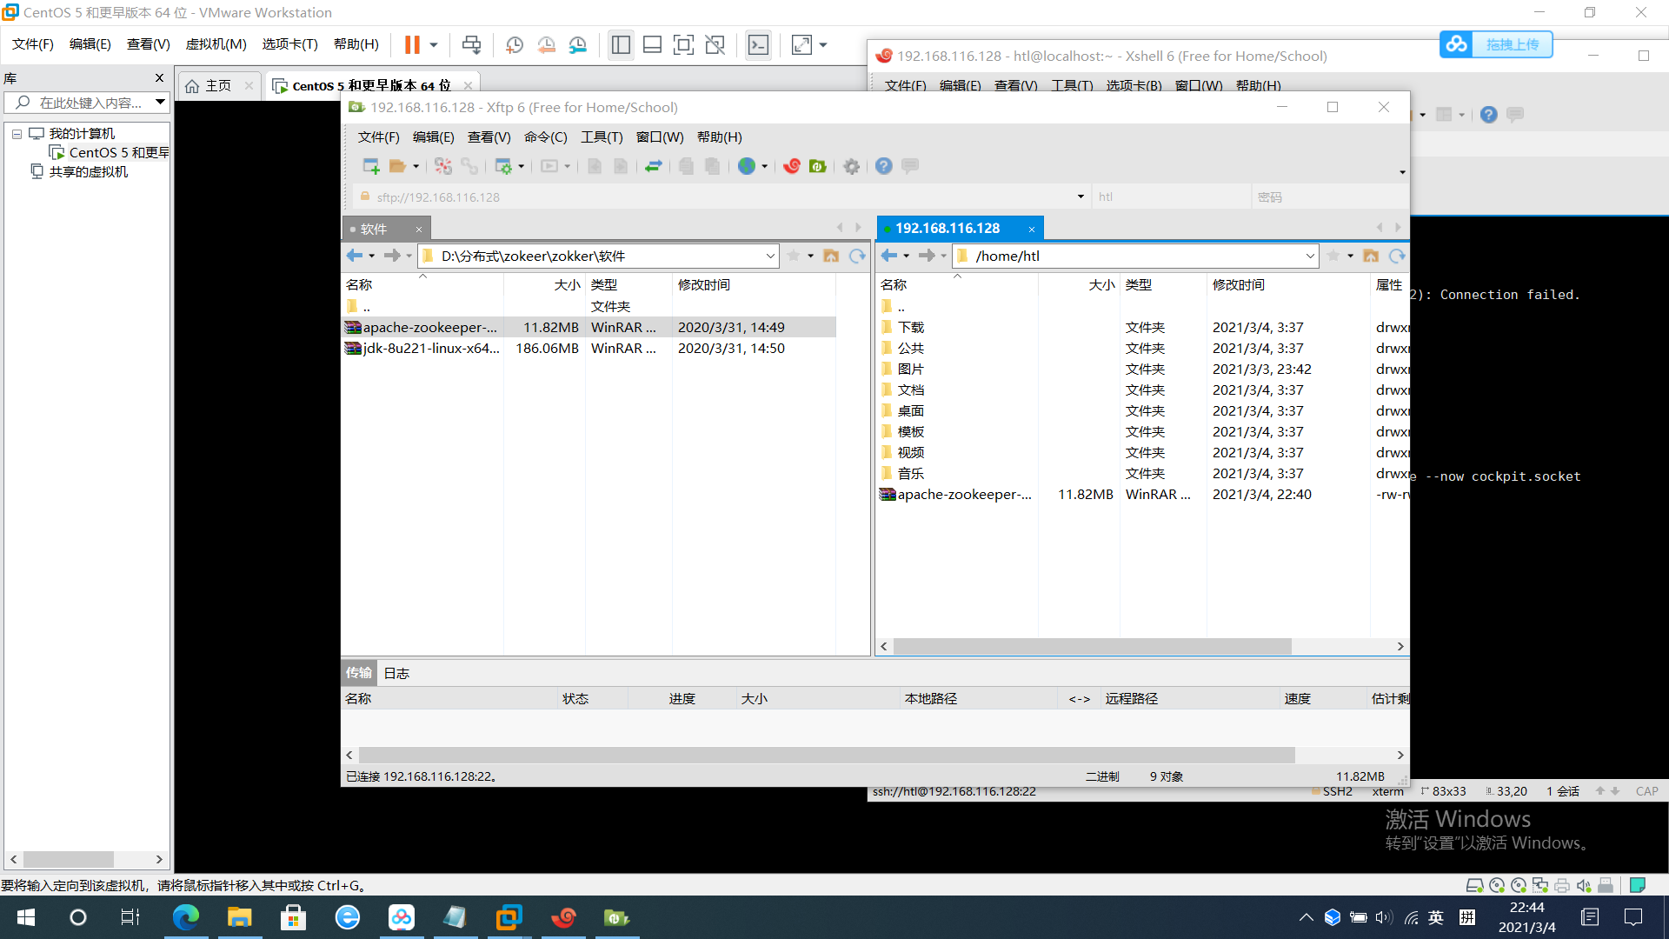
Task: Collapse the 我的计算机 tree node
Action: click(x=17, y=134)
